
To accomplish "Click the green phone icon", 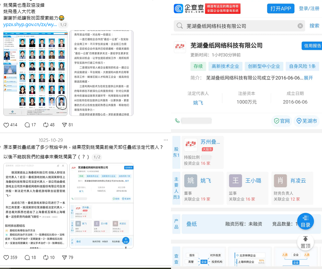I will point(177,121).
